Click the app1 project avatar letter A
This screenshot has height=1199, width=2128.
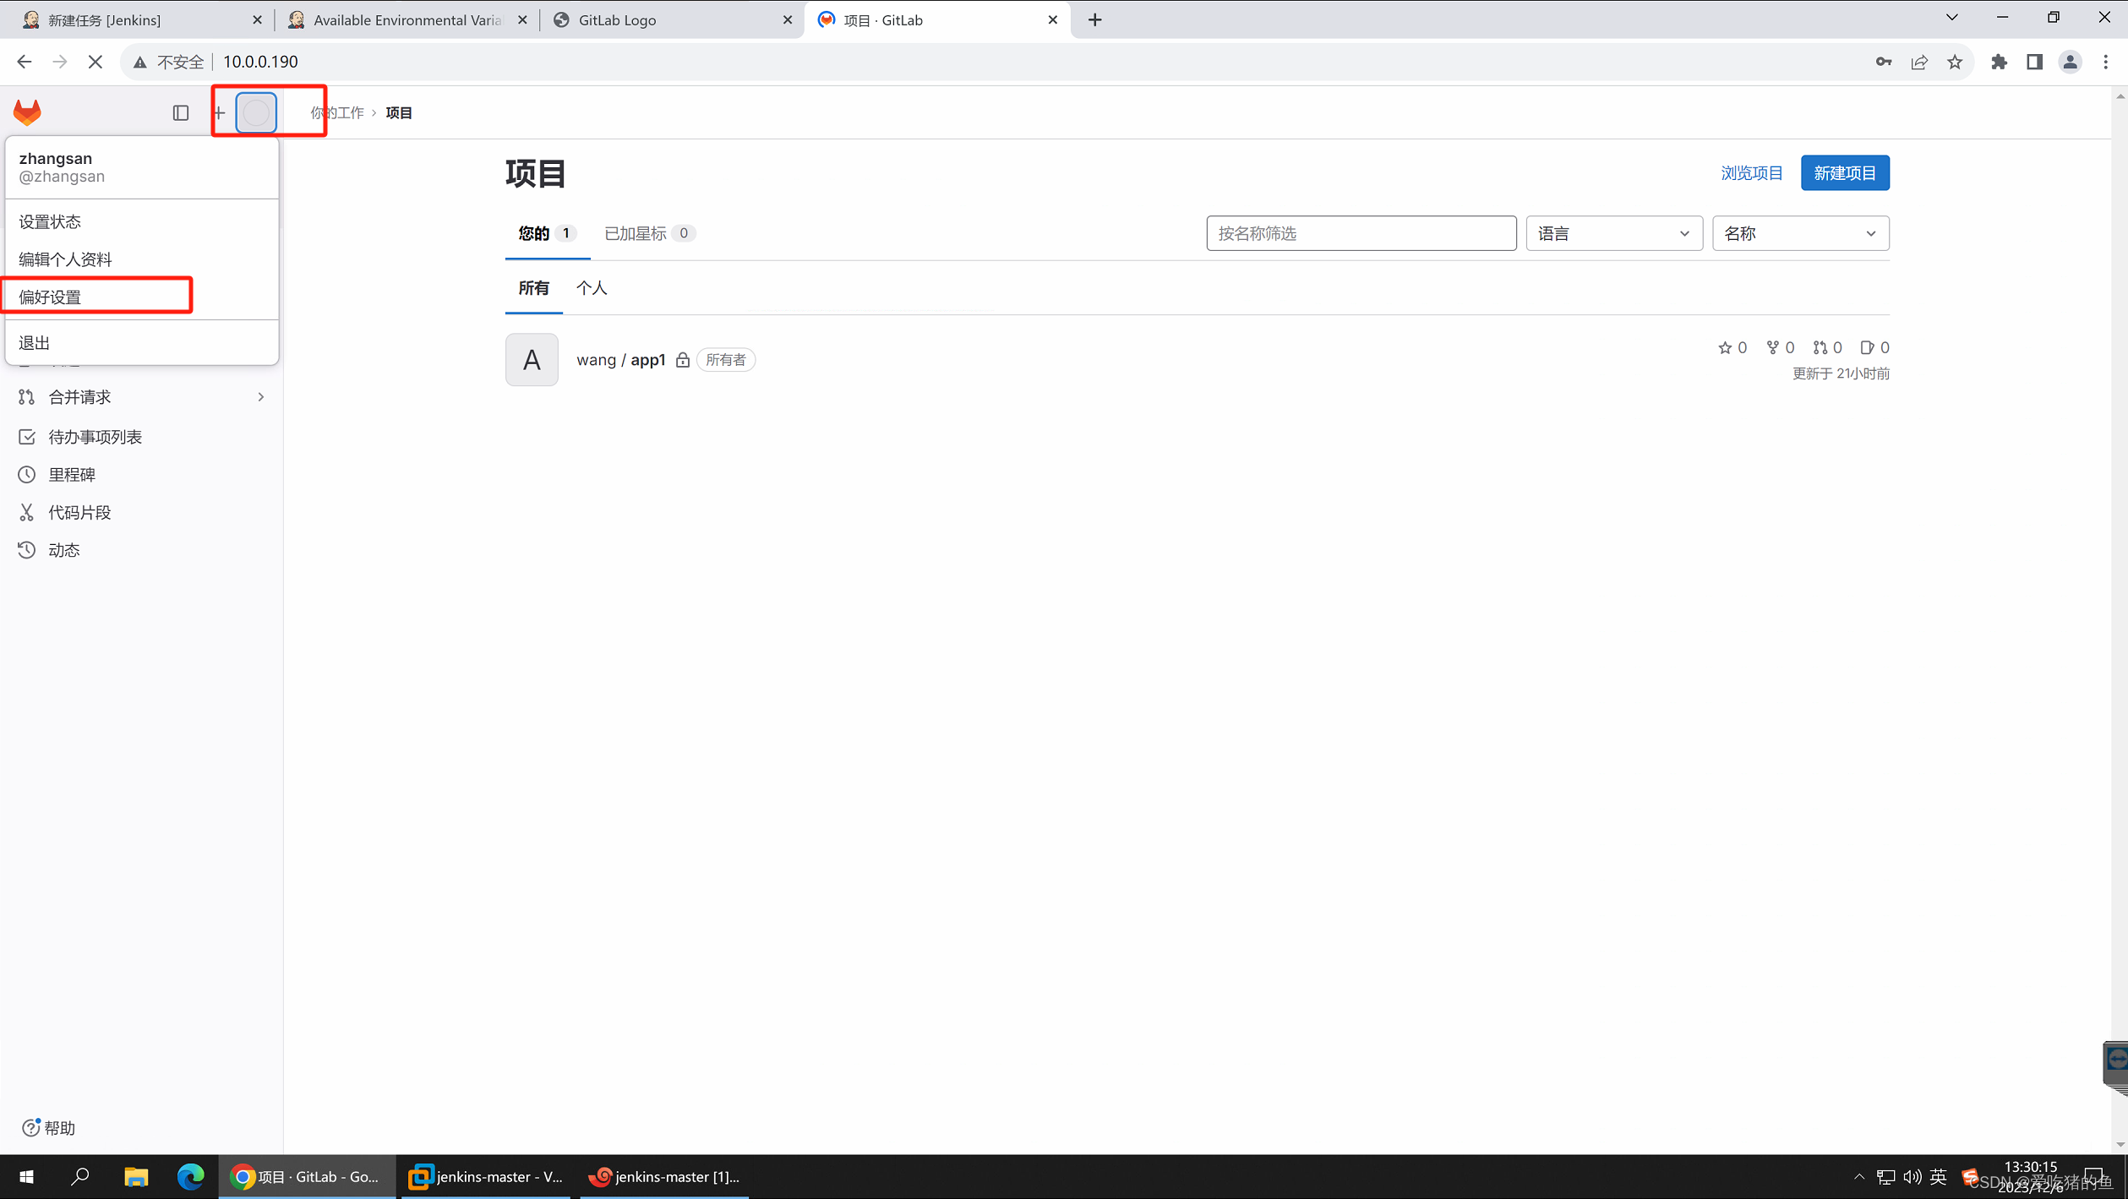click(532, 360)
